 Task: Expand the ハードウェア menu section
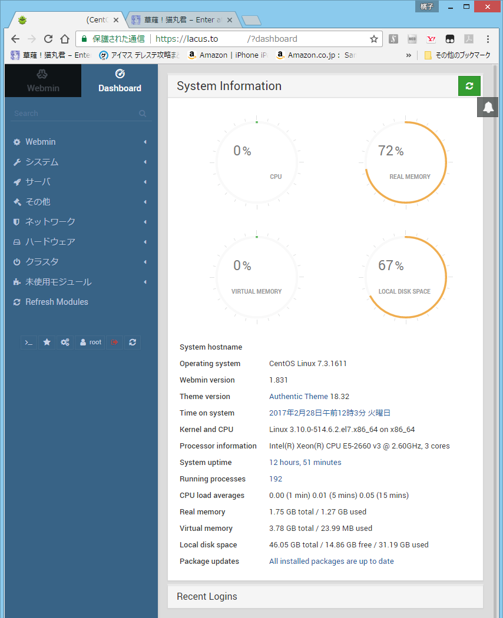point(50,242)
